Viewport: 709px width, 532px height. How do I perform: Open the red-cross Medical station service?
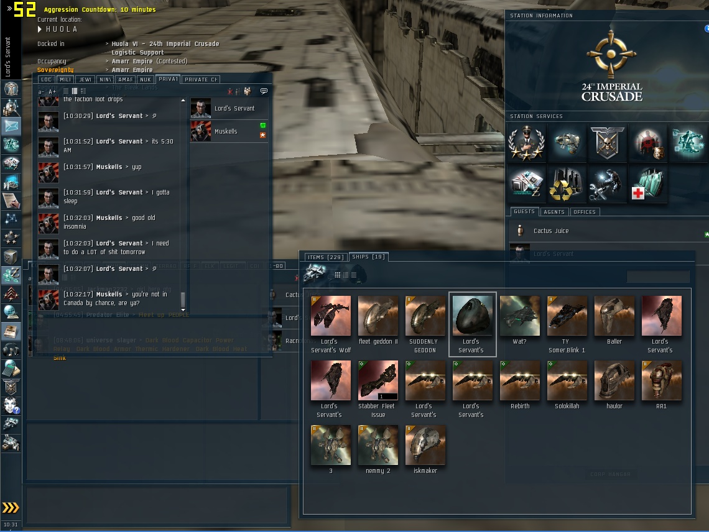(648, 185)
